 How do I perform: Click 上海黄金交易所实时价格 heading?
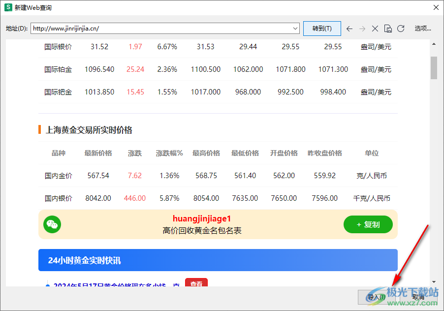pos(89,130)
